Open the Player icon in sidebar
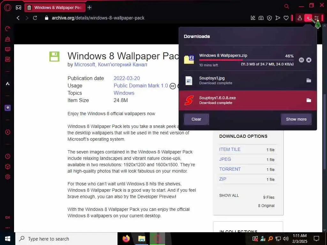The height and width of the screenshot is (245, 327). pyautogui.click(x=8, y=132)
